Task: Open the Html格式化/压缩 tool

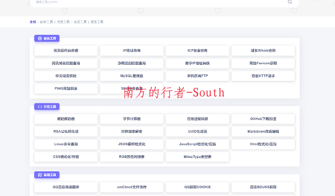Action: click(263, 144)
